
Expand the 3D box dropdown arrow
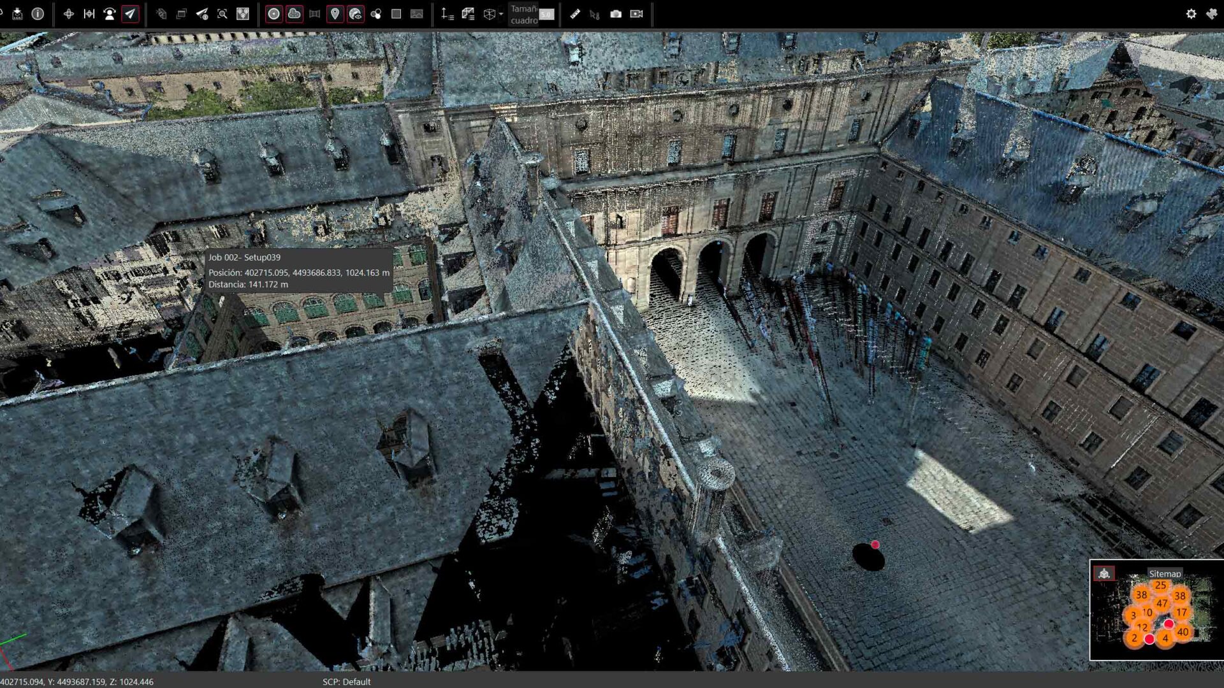[x=501, y=14]
